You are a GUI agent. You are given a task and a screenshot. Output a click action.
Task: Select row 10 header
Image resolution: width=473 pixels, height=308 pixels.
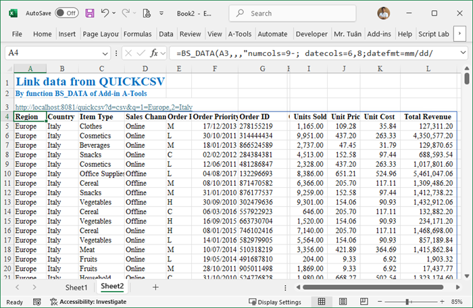click(x=7, y=174)
